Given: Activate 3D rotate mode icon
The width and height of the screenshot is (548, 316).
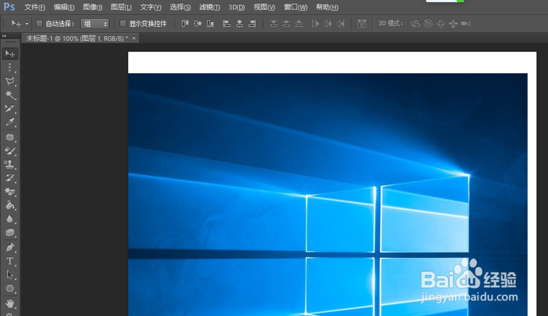Looking at the screenshot, I should (415, 24).
